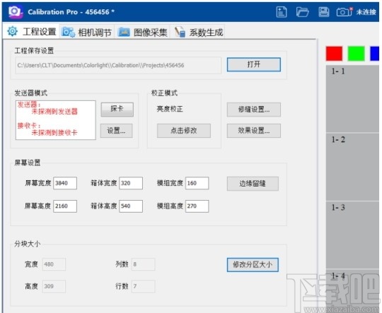This screenshot has width=382, height=313.
Task: Click the 打开 button
Action: pyautogui.click(x=254, y=64)
